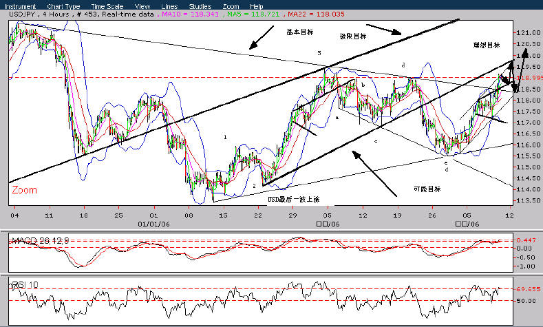This screenshot has width=543, height=327.
Task: Click the 0.447 MACD value label
Action: click(x=526, y=240)
